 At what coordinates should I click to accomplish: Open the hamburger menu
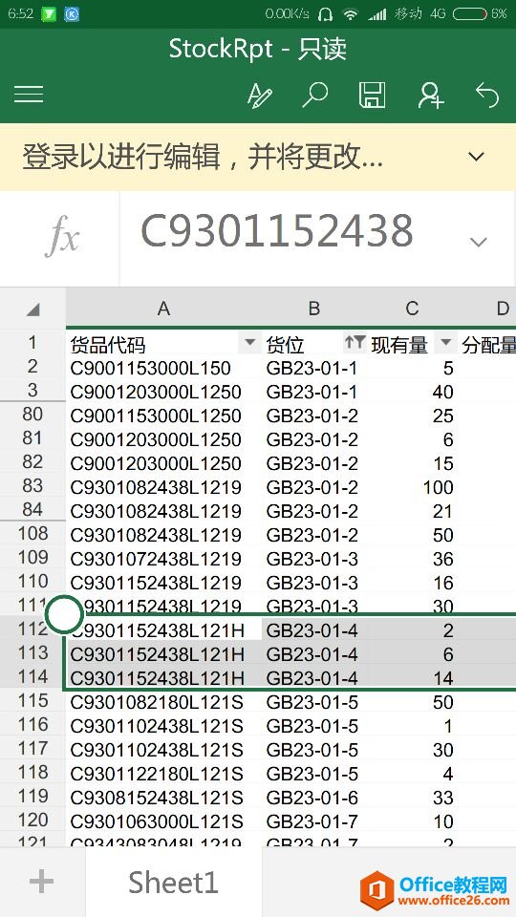point(29,95)
